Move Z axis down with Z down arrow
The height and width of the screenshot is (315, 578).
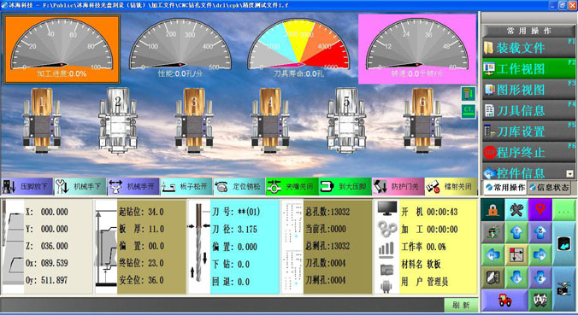coord(540,277)
